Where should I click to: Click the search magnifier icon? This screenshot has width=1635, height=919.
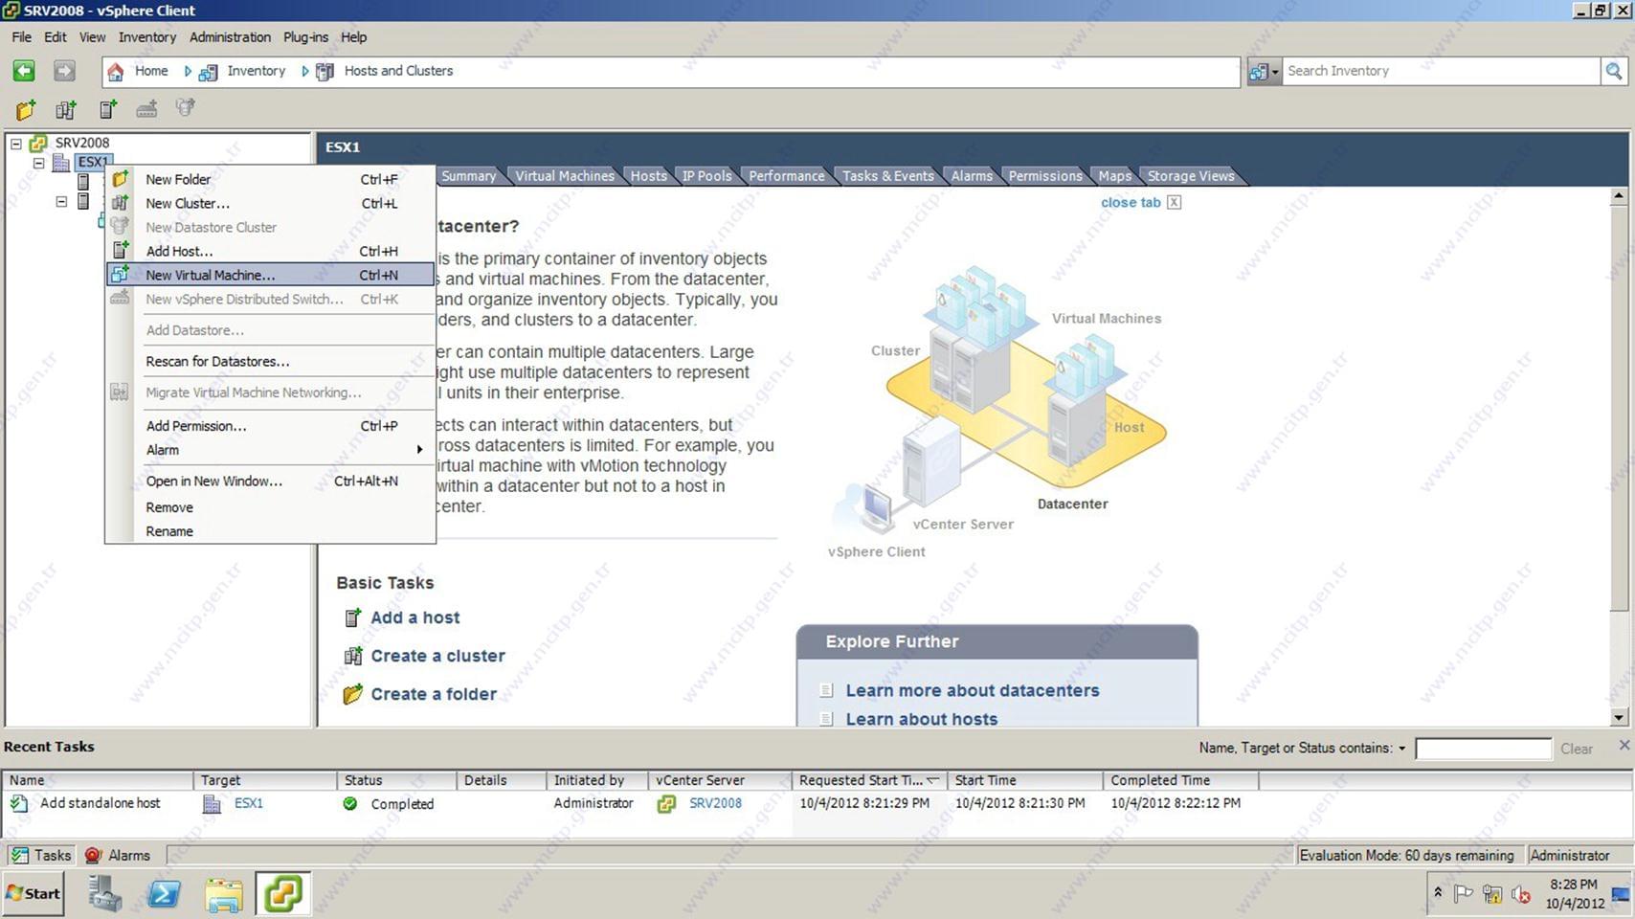point(1614,71)
